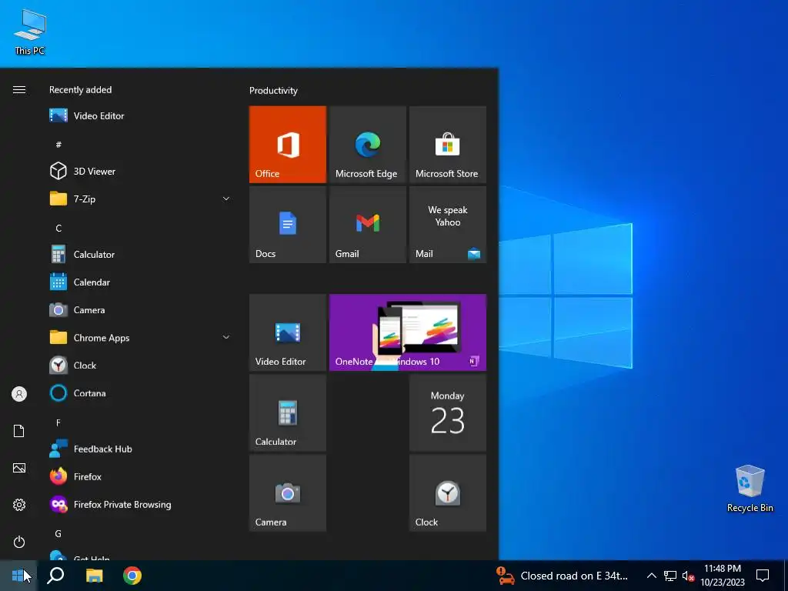Image resolution: width=788 pixels, height=591 pixels.
Task: Open the OneNote for Windows 10 tile
Action: pyautogui.click(x=408, y=332)
